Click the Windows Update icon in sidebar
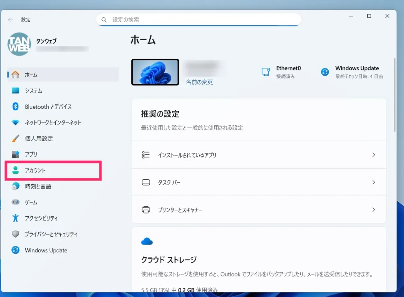Viewport: 404px width, 297px height. tap(15, 250)
